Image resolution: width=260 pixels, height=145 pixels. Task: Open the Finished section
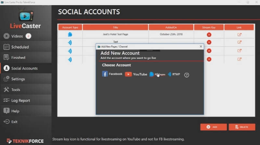click(x=26, y=58)
